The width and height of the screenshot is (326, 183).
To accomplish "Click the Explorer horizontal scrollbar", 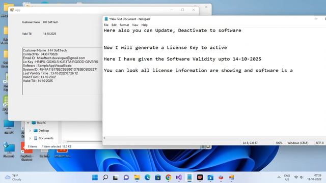I will click(84, 142).
